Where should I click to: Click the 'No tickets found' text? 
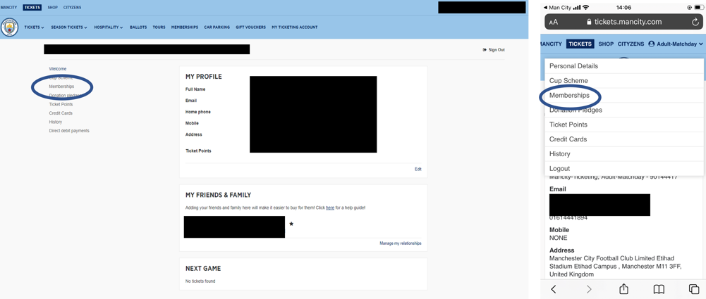click(x=200, y=281)
